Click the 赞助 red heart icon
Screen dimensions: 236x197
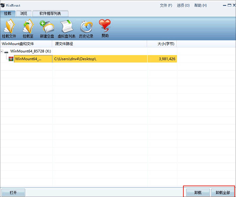click(105, 25)
